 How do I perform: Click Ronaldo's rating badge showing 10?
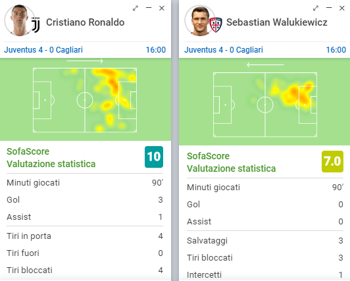click(x=154, y=157)
